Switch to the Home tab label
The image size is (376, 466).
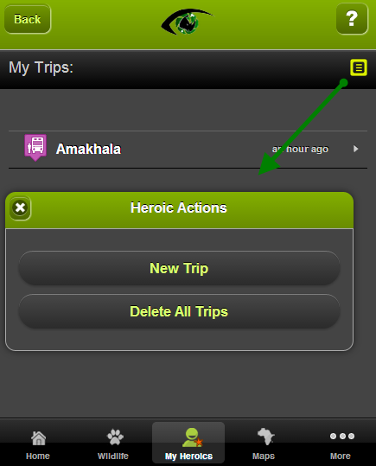[38, 456]
